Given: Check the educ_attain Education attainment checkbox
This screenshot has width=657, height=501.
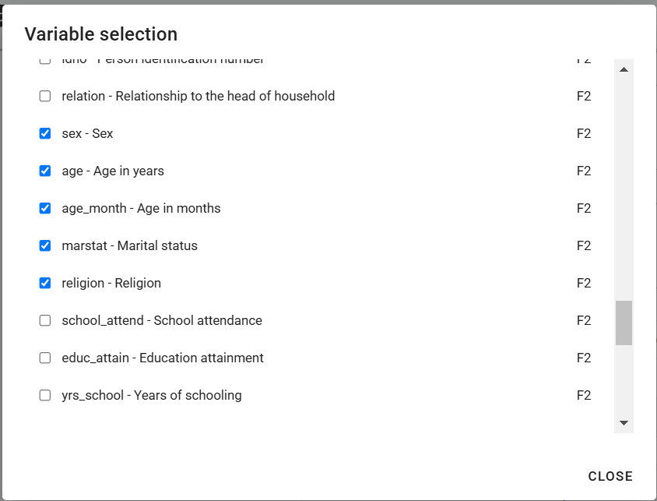Looking at the screenshot, I should [x=45, y=358].
